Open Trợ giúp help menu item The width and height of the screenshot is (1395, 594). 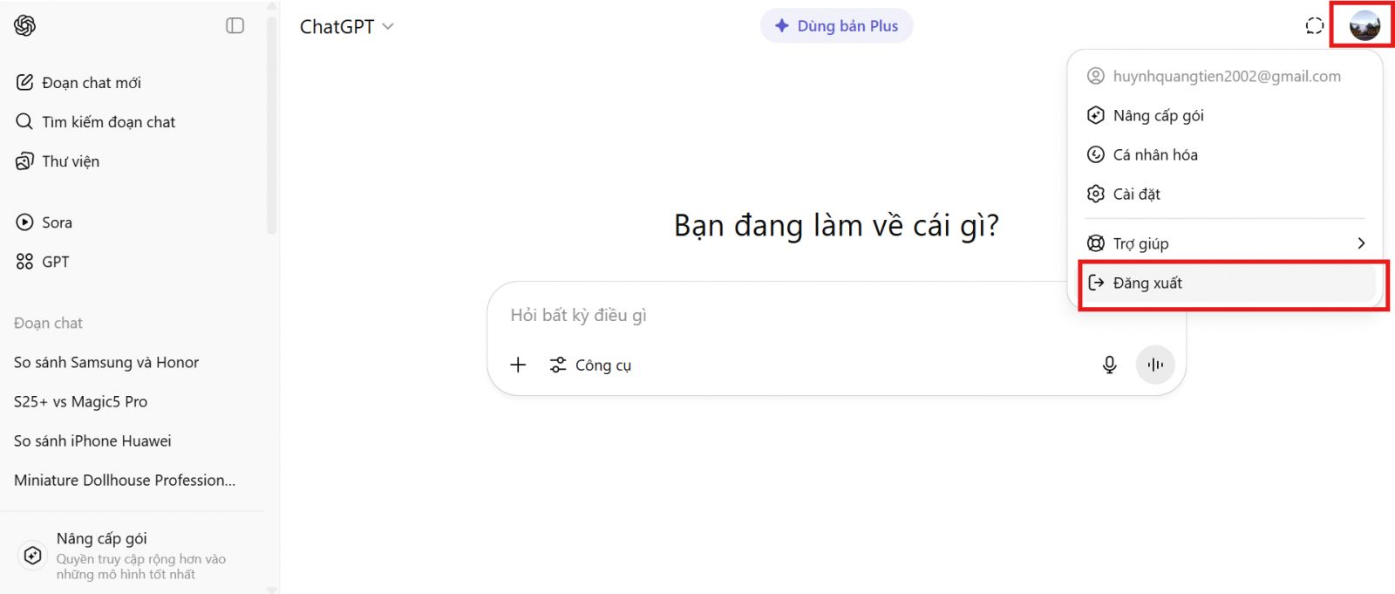click(x=1225, y=243)
